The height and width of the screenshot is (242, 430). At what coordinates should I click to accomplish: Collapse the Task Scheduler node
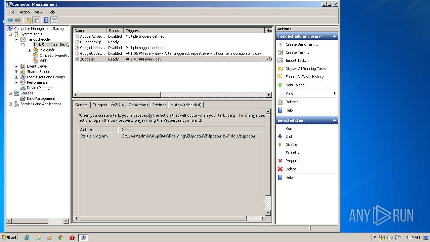(x=16, y=39)
